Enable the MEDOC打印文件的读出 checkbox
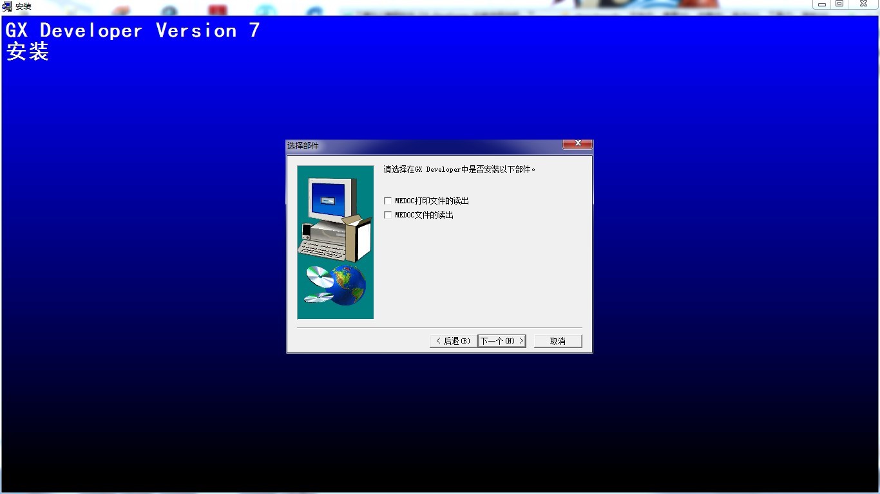The height and width of the screenshot is (494, 880). tap(388, 201)
